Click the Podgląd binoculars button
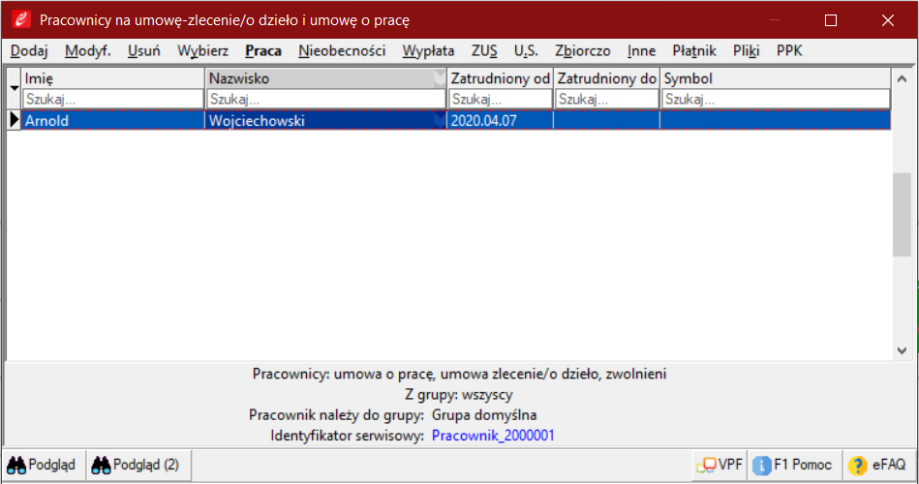This screenshot has height=484, width=919. [43, 465]
